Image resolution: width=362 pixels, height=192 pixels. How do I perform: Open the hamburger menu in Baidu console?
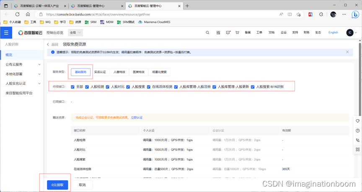point(6,33)
